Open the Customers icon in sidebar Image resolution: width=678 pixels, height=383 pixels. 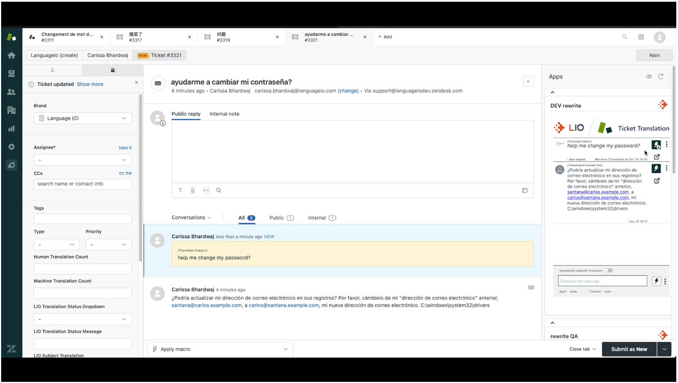(11, 92)
